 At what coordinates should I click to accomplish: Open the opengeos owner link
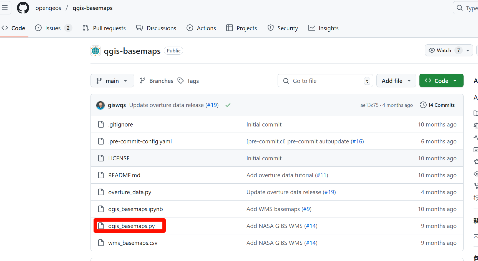(x=48, y=8)
